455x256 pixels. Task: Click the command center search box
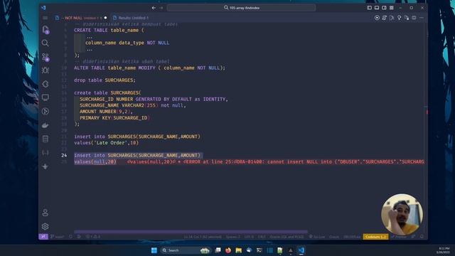(241, 8)
